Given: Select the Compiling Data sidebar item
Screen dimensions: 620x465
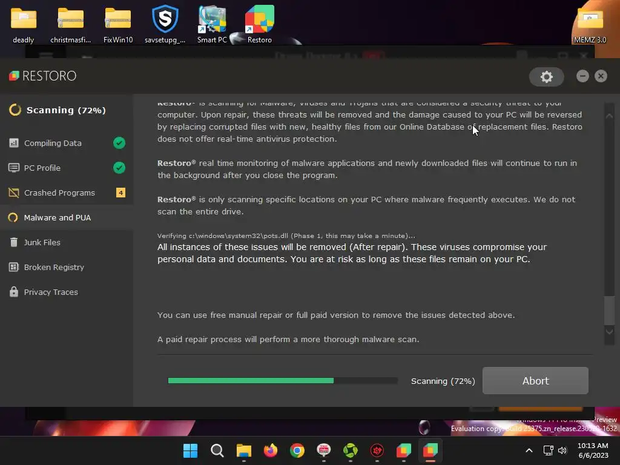Looking at the screenshot, I should tap(67, 143).
